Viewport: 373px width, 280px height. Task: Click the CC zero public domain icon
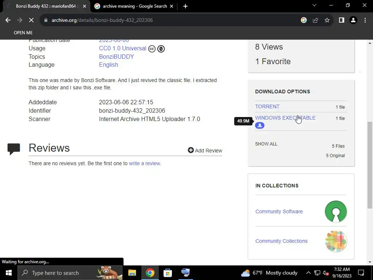[x=161, y=49]
